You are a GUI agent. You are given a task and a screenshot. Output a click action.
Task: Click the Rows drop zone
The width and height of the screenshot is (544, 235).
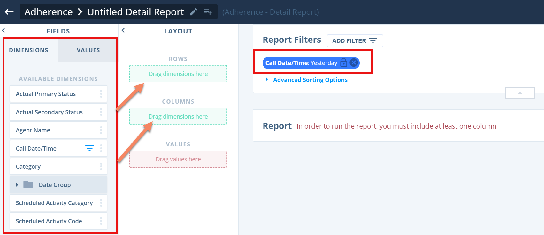pos(178,74)
